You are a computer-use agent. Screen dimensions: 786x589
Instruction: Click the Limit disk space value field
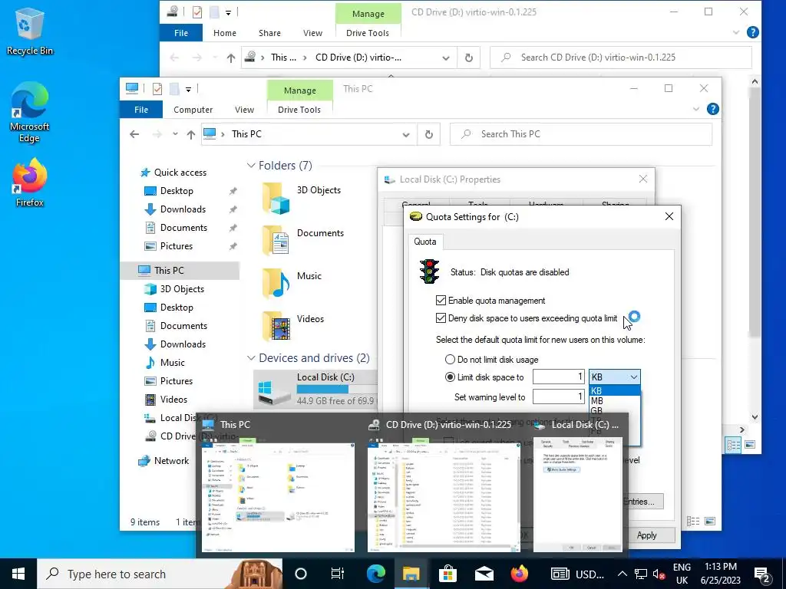pyautogui.click(x=559, y=377)
